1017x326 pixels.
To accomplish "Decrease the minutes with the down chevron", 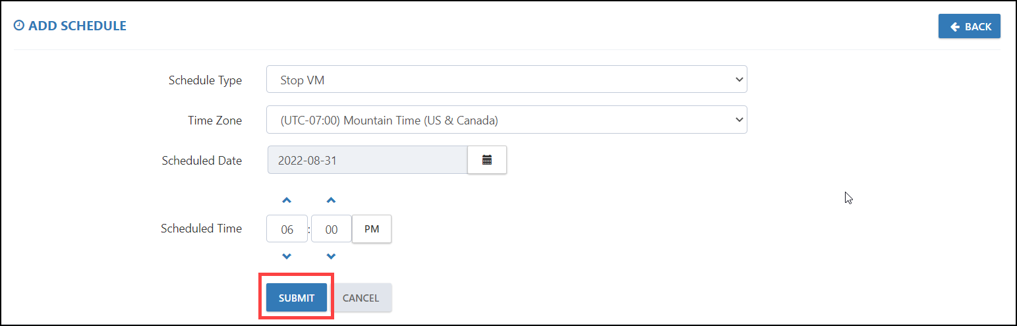I will [x=332, y=256].
